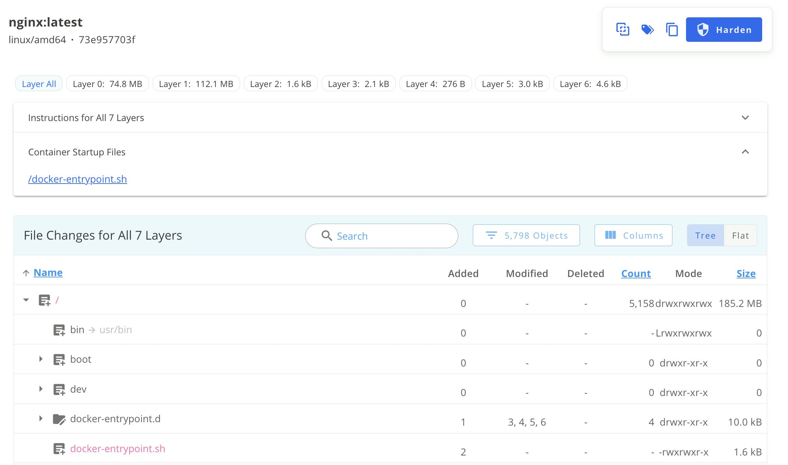788x465 pixels.
Task: Select Layer 6: 4.6 kB
Action: click(590, 84)
